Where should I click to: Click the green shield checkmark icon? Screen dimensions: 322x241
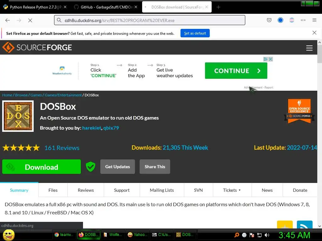[x=91, y=167]
